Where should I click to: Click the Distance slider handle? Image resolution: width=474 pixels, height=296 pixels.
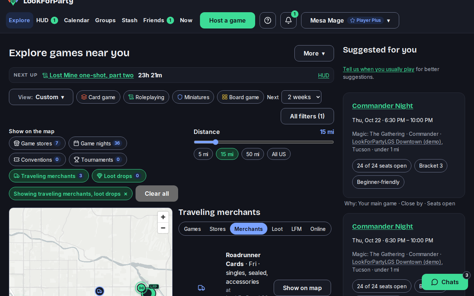(x=216, y=142)
